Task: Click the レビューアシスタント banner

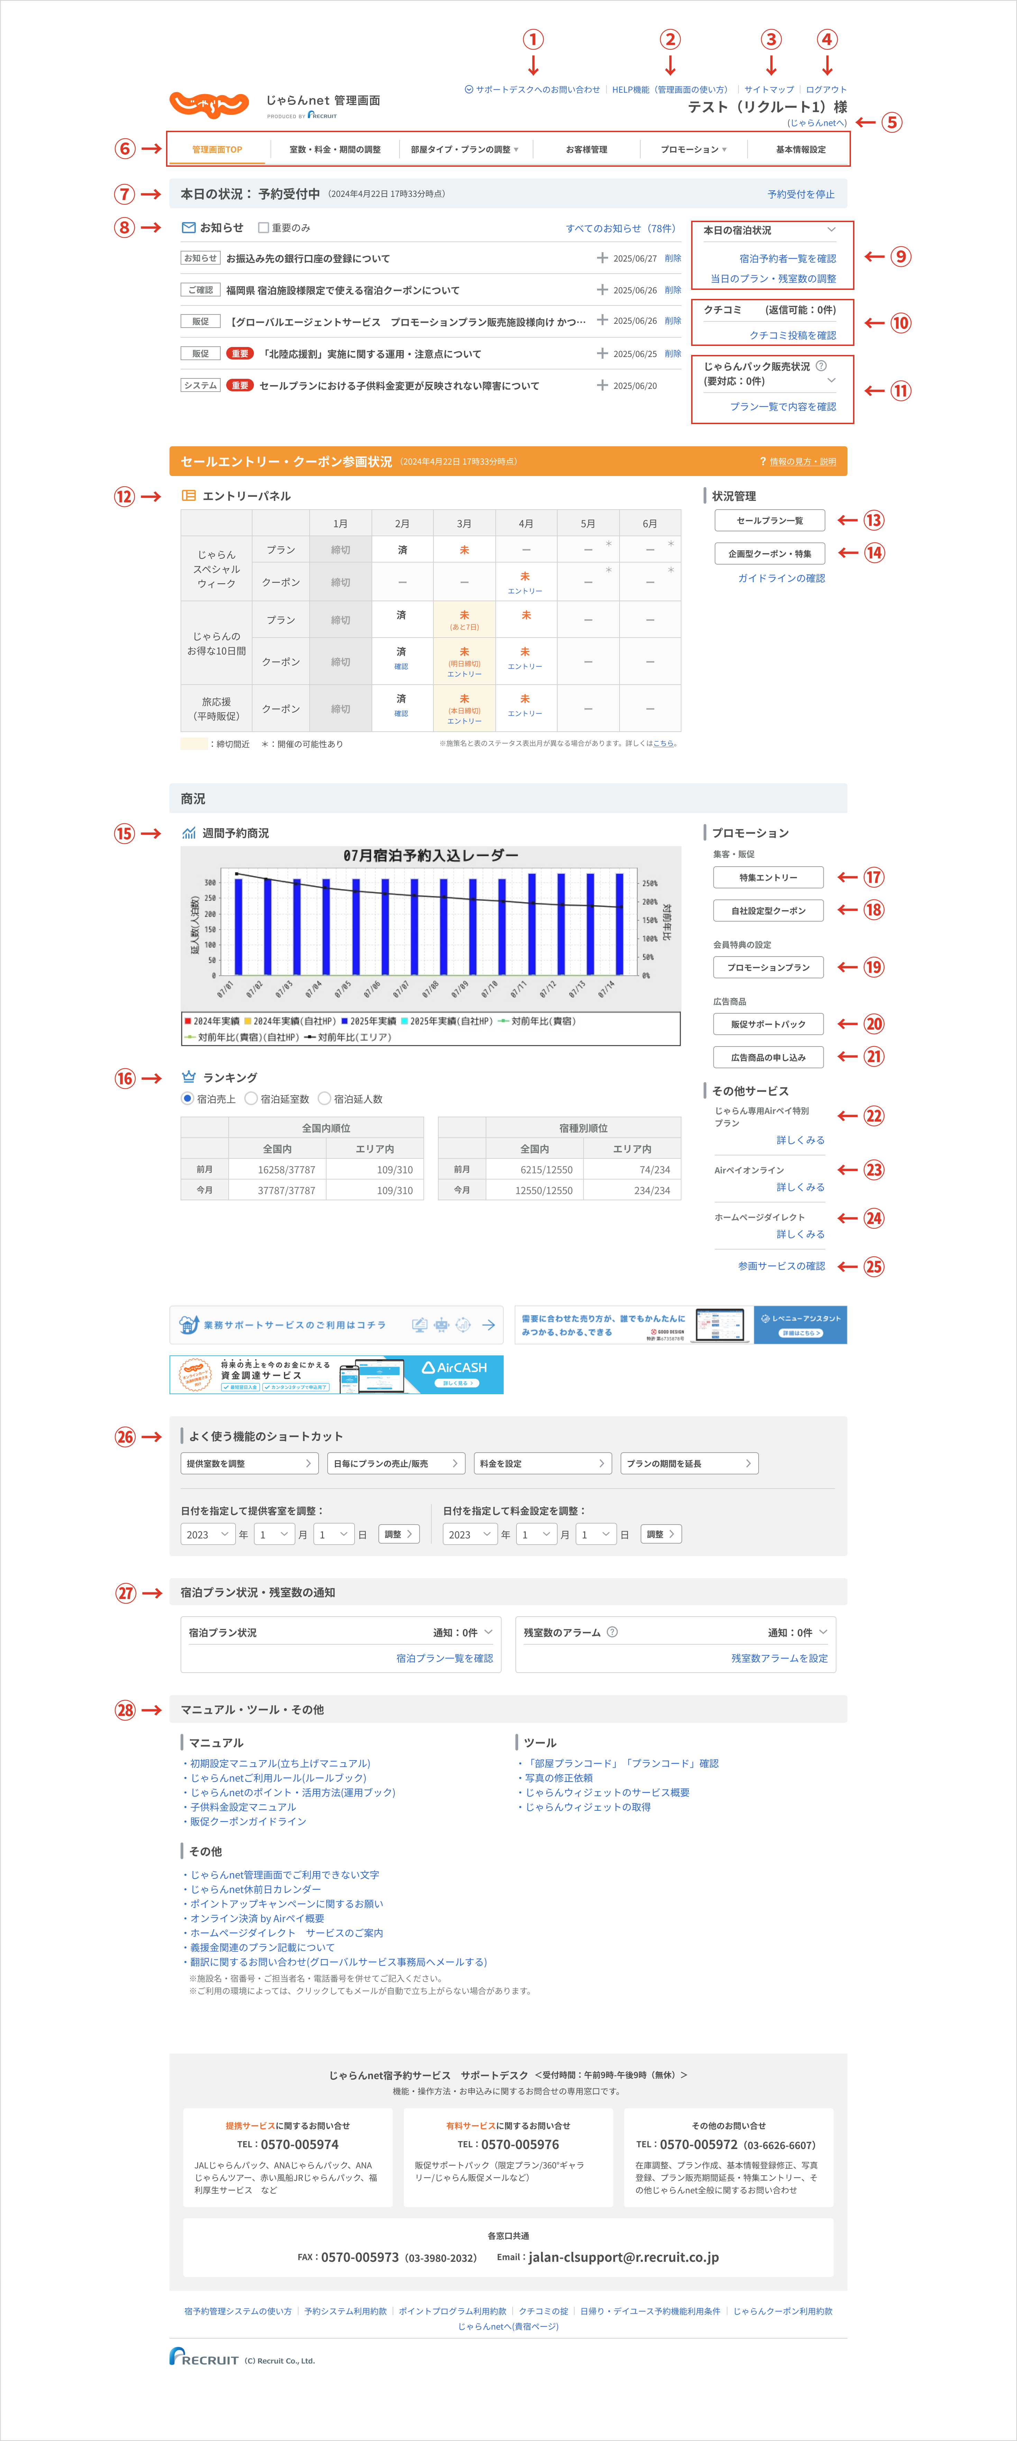Action: point(680,1325)
